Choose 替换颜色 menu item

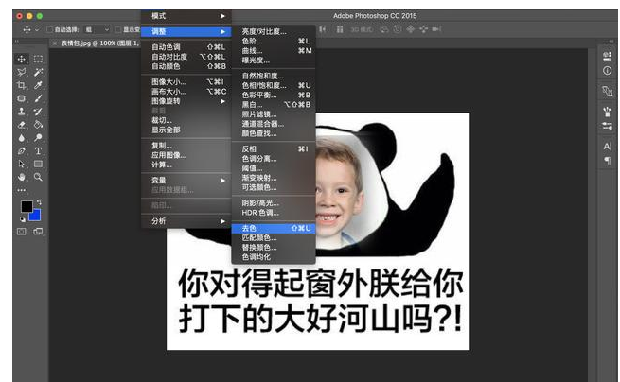pos(274,248)
